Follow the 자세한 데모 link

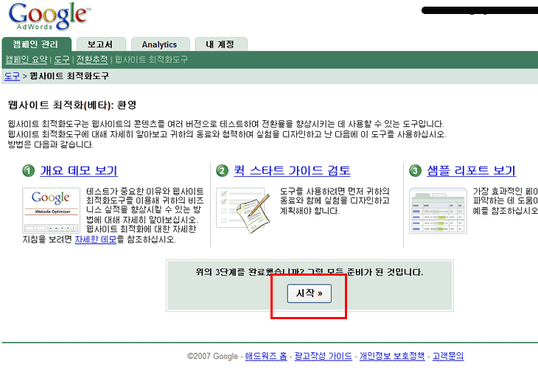96,239
